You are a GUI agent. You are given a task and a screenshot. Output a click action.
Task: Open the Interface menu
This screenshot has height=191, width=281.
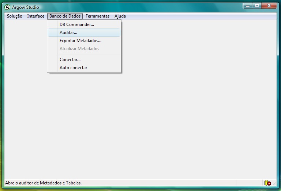pos(35,16)
